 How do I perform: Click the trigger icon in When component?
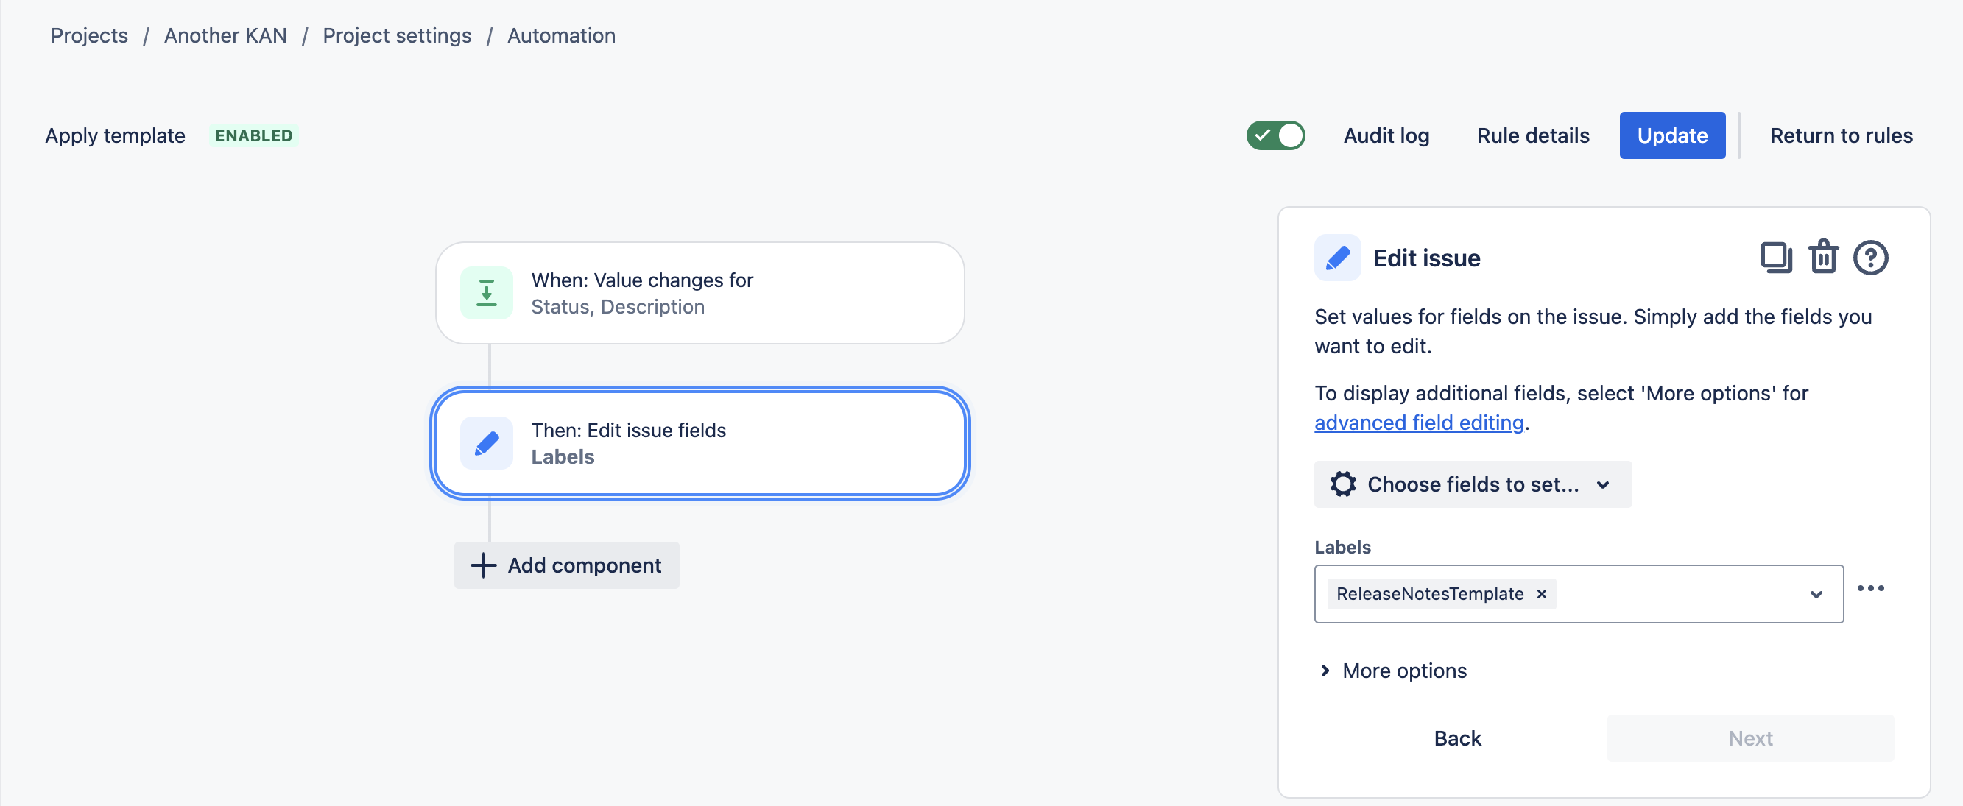pos(486,293)
